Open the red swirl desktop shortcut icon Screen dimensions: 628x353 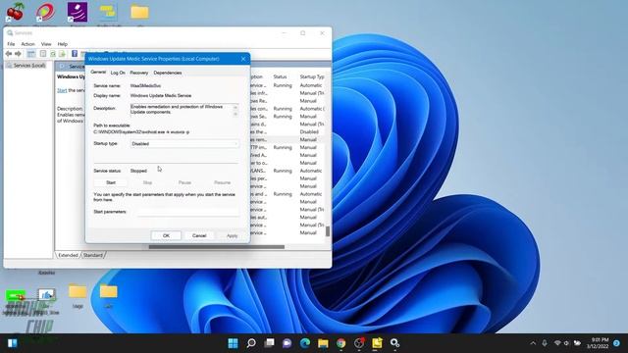(x=45, y=12)
